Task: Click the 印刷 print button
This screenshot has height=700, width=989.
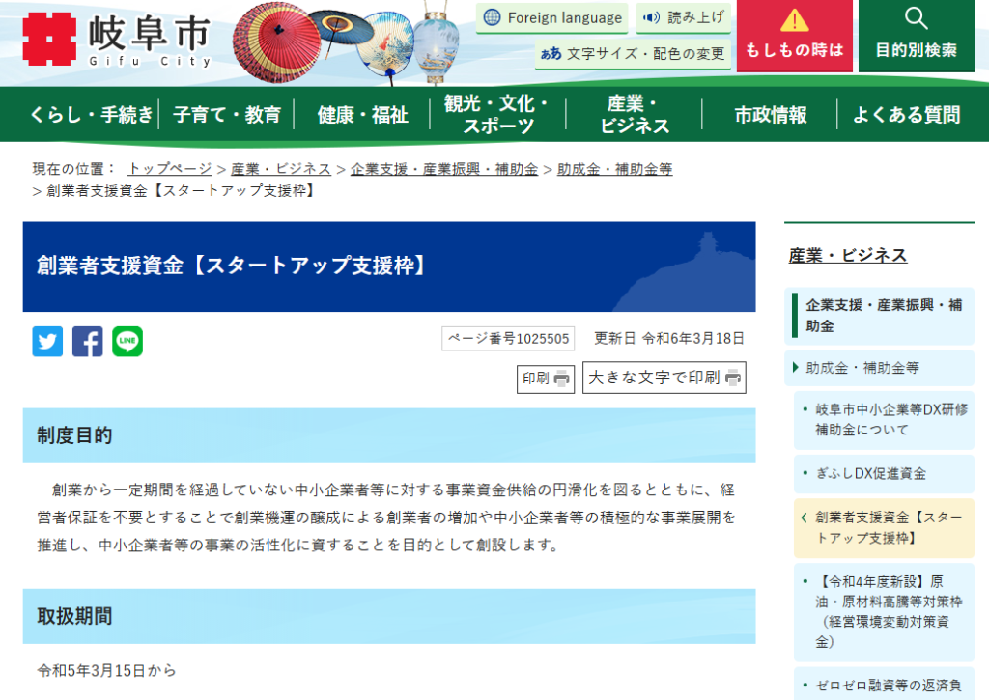Action: 547,378
